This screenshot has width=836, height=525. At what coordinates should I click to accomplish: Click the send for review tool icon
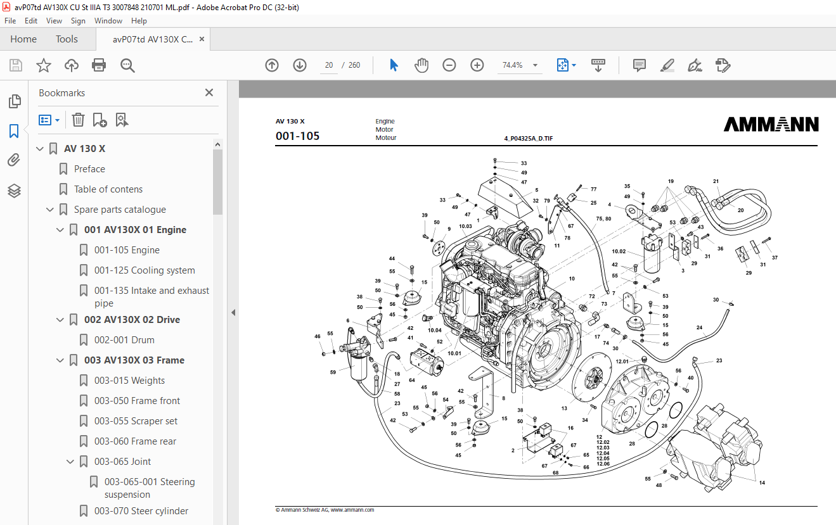723,65
